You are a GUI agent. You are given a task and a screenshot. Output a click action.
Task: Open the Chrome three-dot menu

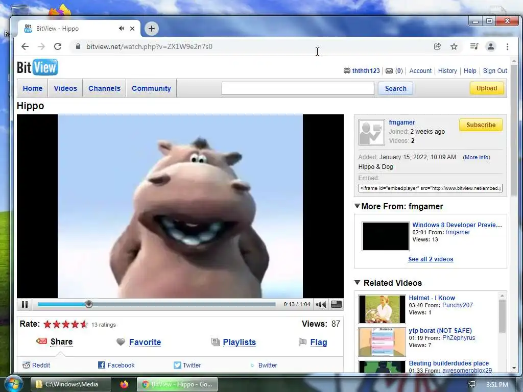pyautogui.click(x=507, y=46)
